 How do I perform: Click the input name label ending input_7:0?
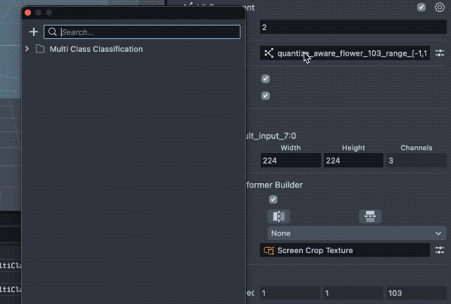tap(271, 136)
